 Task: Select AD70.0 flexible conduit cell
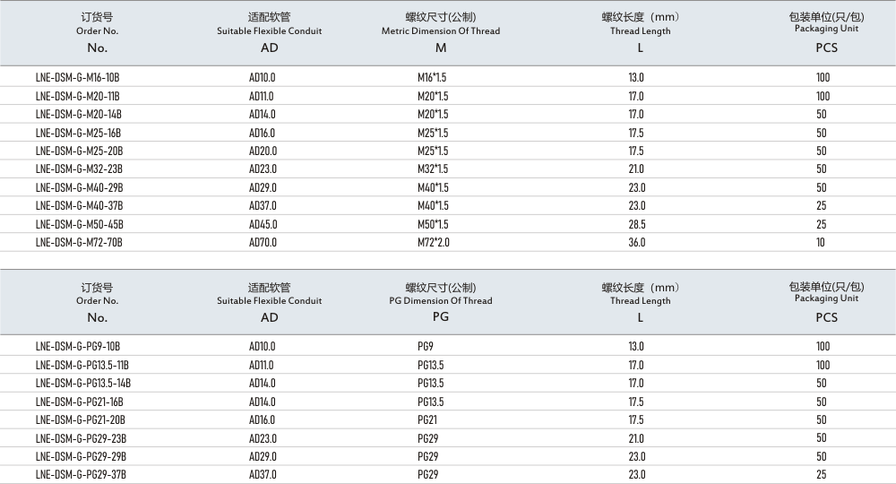coord(263,242)
